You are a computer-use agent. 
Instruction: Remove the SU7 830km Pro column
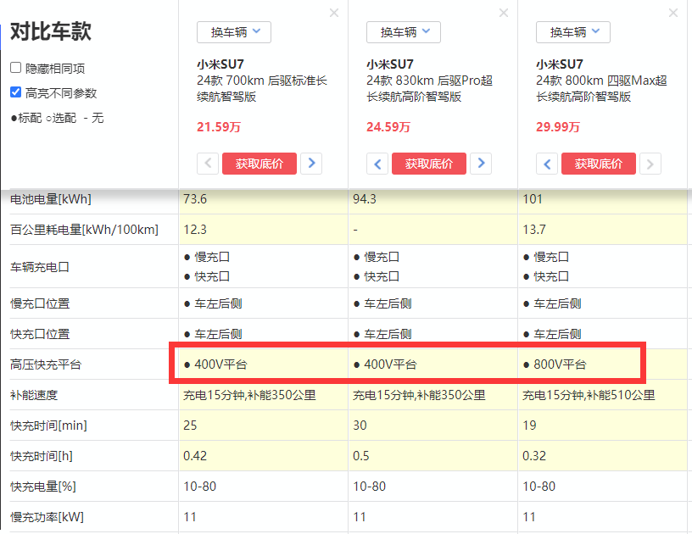(504, 13)
